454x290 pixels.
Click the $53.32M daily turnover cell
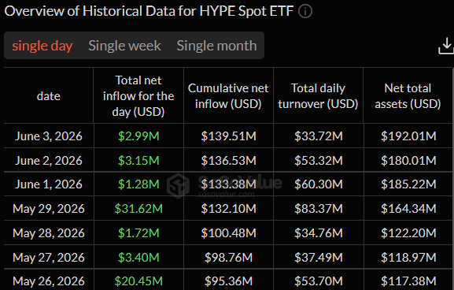click(318, 161)
